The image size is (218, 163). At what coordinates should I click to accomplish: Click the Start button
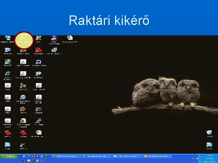pyautogui.click(x=9, y=156)
